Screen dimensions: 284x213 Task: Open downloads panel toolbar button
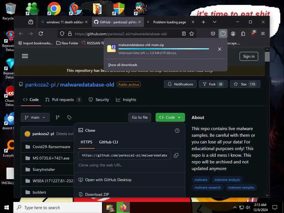[223, 34]
